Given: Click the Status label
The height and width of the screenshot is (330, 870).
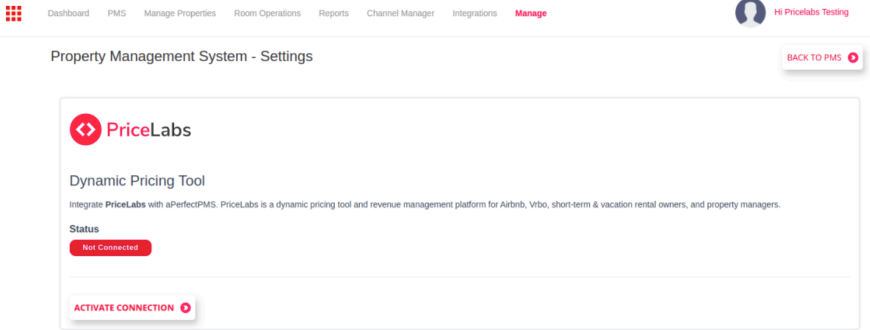Looking at the screenshot, I should pos(84,229).
